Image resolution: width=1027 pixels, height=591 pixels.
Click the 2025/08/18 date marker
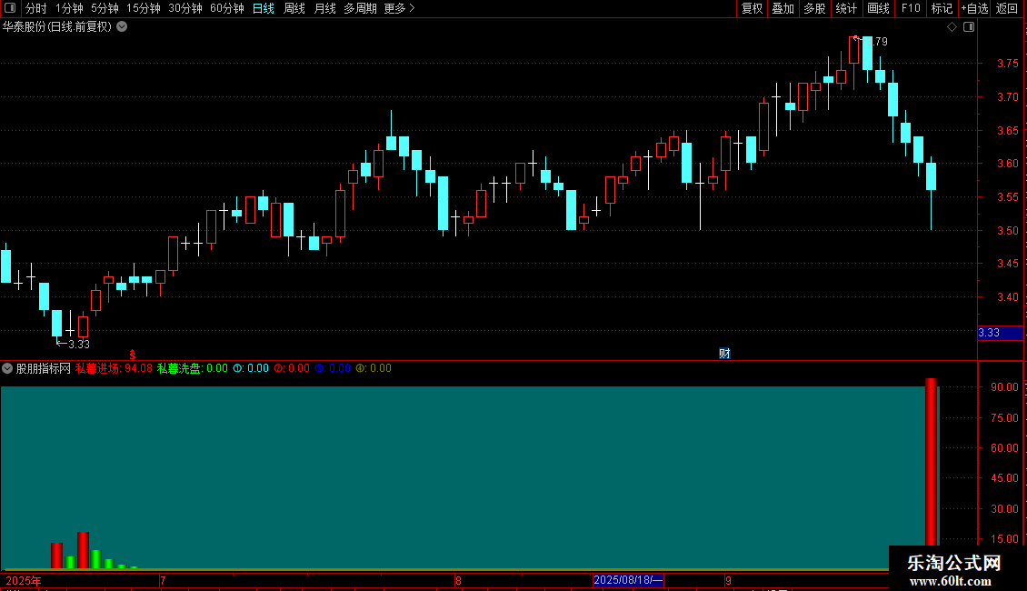pos(628,580)
